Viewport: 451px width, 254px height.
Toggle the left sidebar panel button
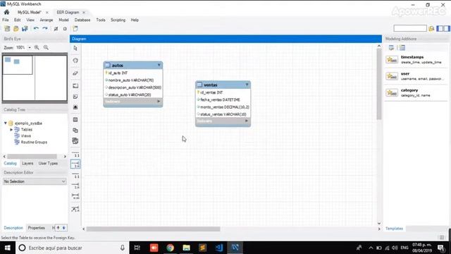(440, 28)
